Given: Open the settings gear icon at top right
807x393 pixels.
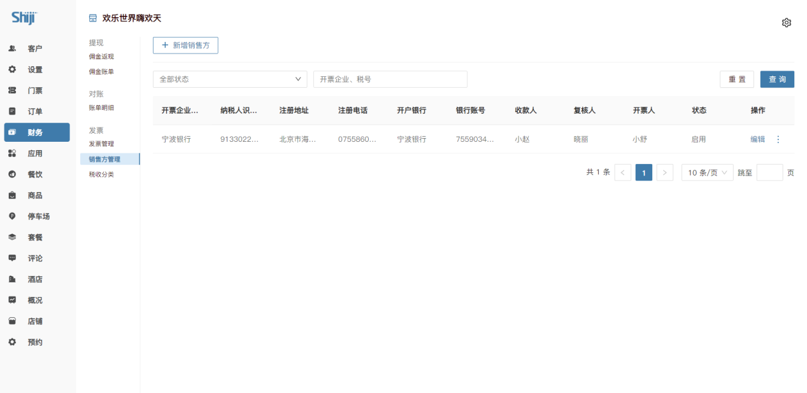Looking at the screenshot, I should click(x=786, y=23).
